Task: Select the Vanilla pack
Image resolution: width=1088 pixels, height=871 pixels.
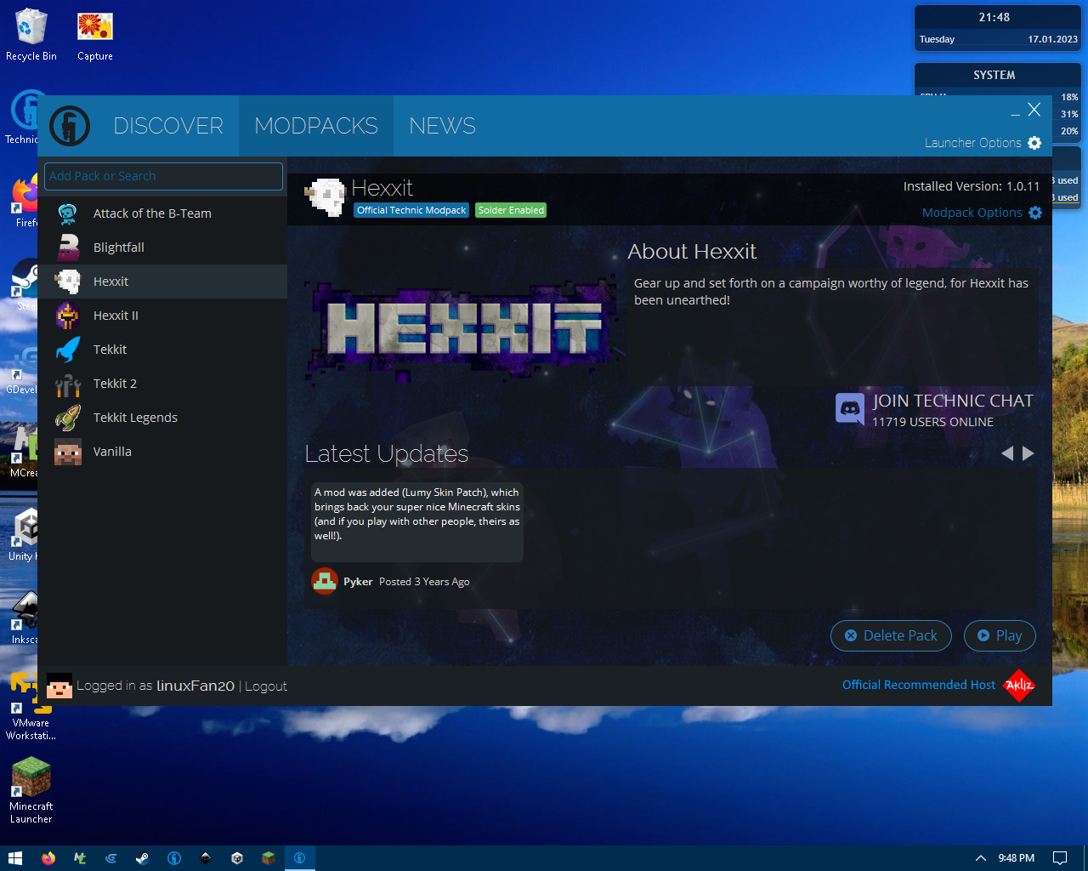Action: (x=112, y=452)
